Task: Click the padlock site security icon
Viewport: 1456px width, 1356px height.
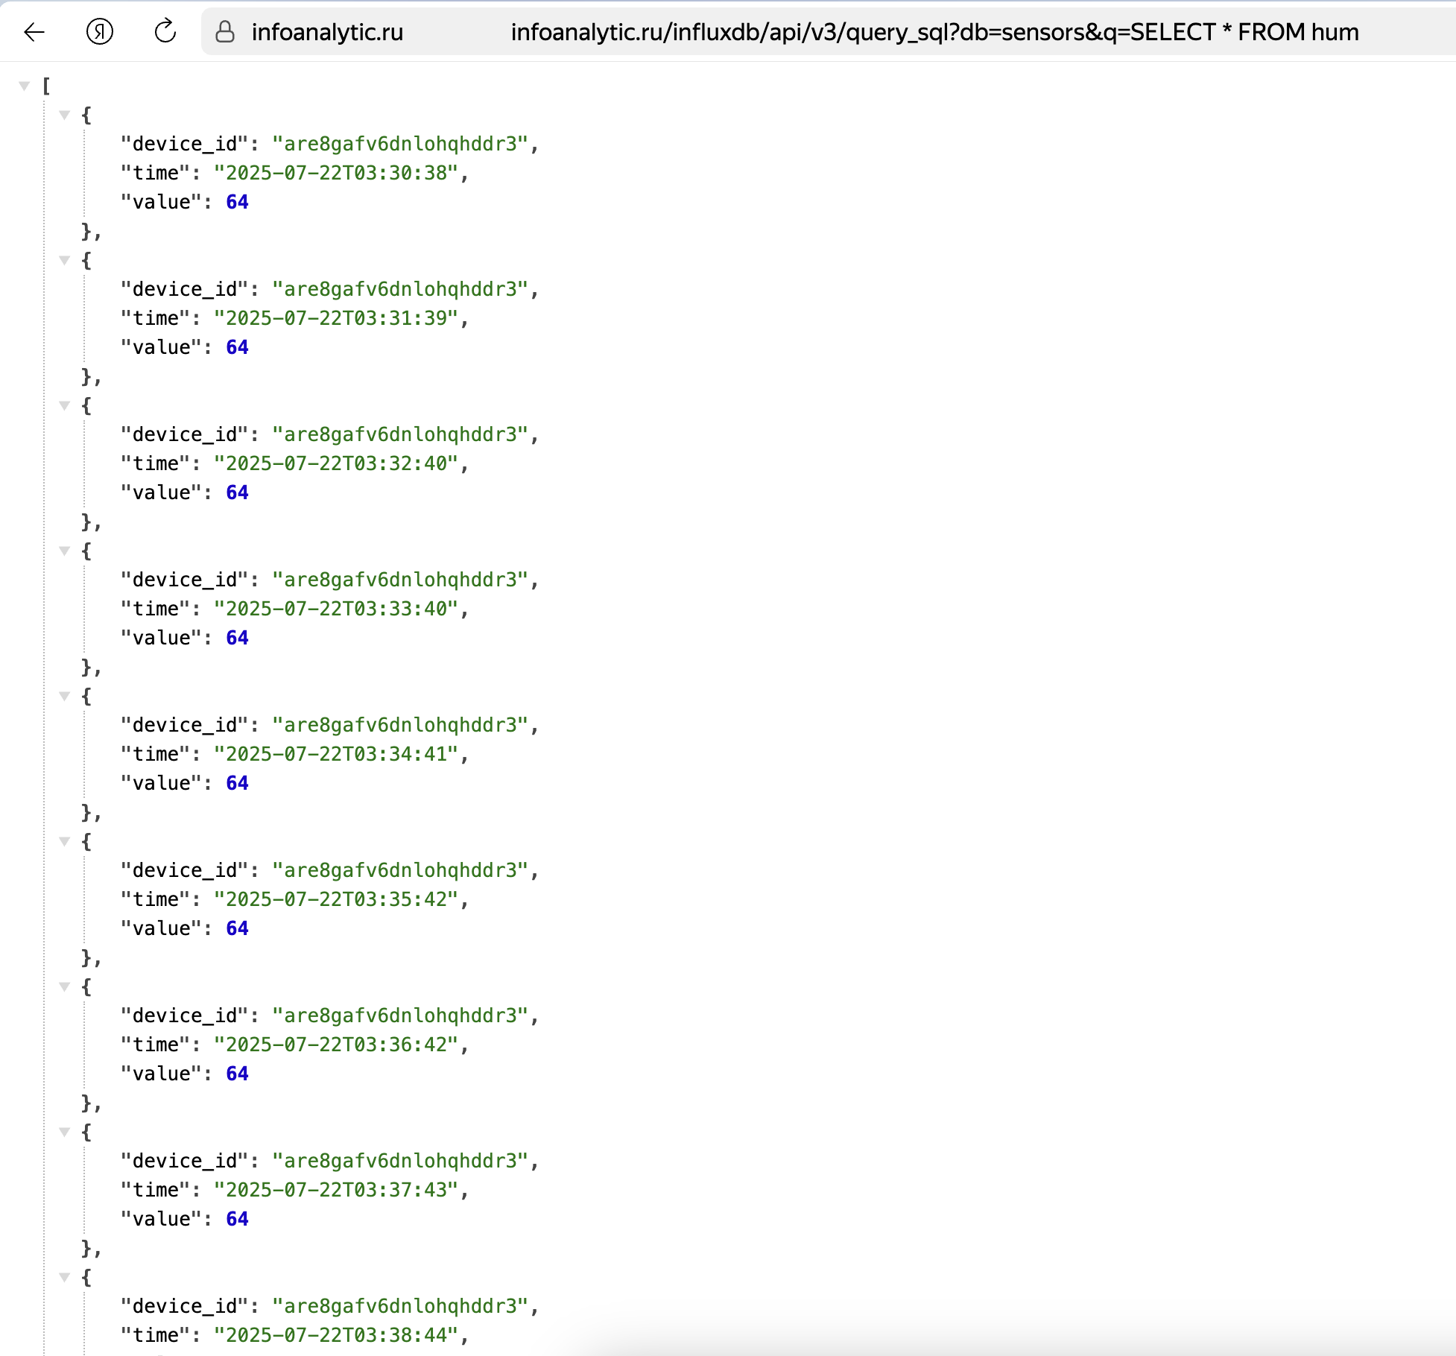Action: (225, 31)
